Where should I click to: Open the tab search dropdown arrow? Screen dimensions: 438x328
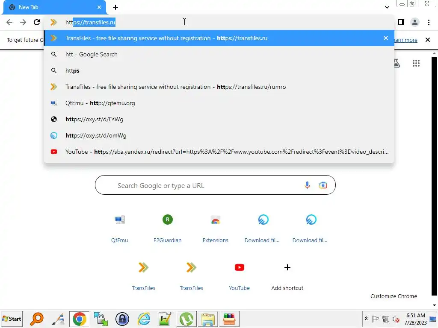coord(387,7)
